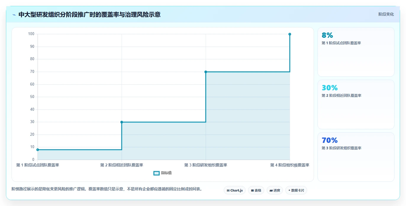Click the 表格 tag button
406x206 pixels.
(256, 190)
